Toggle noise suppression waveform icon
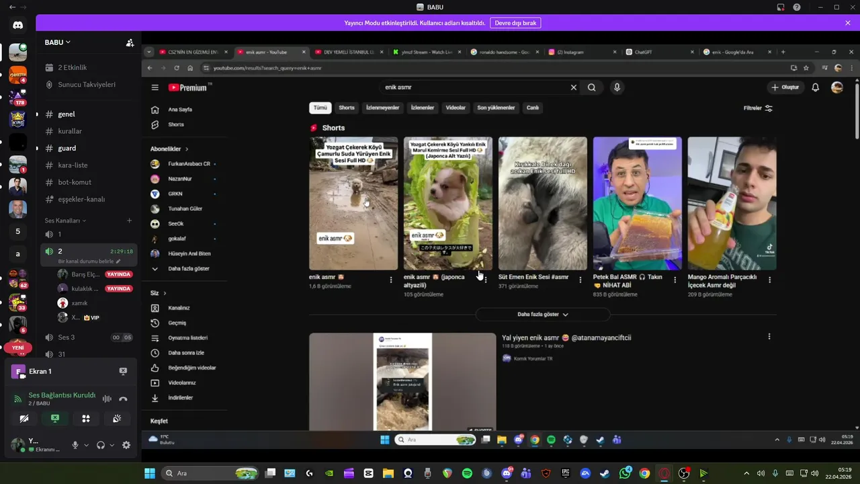Image resolution: width=860 pixels, height=484 pixels. pyautogui.click(x=107, y=399)
